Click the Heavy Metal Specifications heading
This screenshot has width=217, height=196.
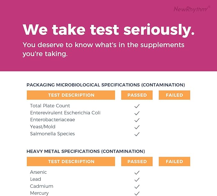coord(86,151)
